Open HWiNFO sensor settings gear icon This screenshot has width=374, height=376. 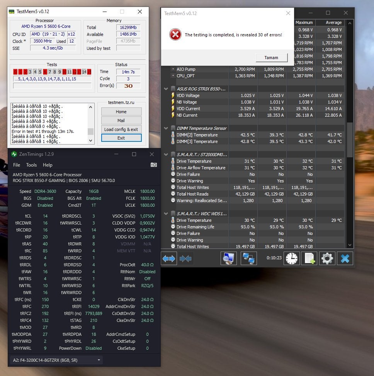pos(327,259)
